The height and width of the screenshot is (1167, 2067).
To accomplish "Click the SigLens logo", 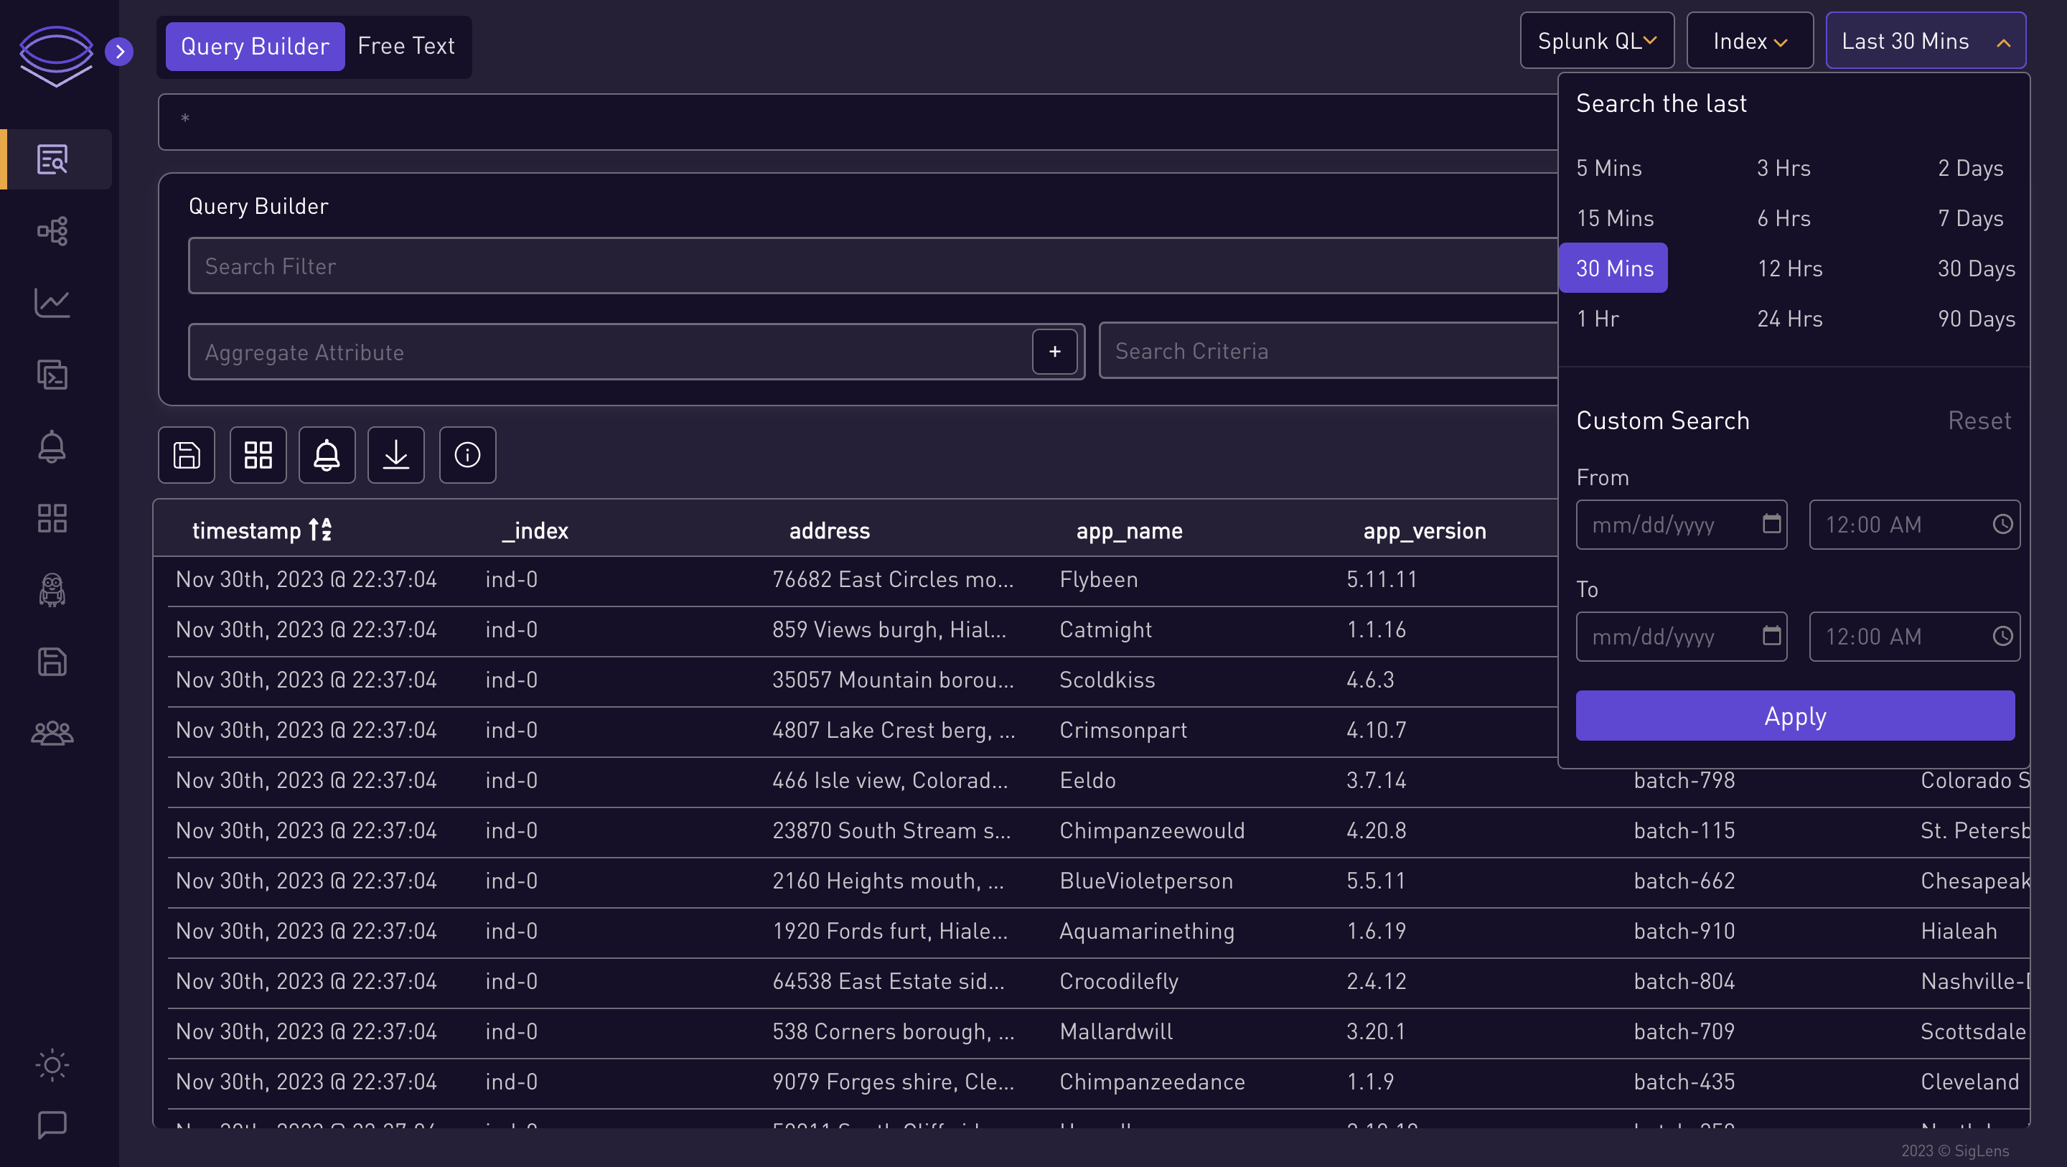I will coord(55,55).
